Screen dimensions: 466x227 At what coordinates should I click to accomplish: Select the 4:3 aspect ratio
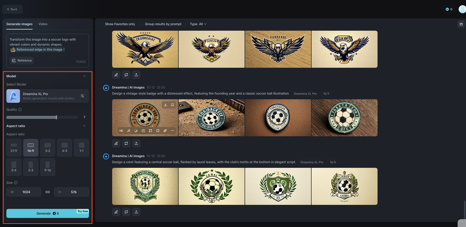coord(64,148)
